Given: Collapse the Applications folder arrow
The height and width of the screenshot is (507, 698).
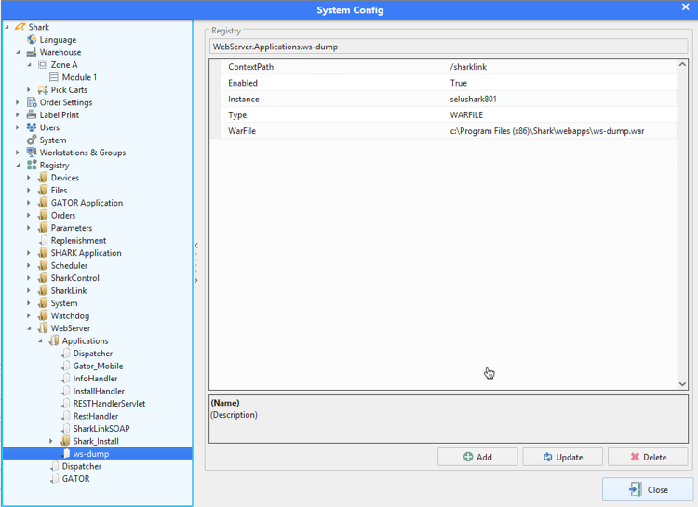Looking at the screenshot, I should click(40, 341).
